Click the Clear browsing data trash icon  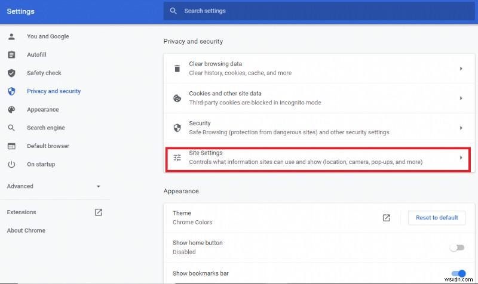[177, 69]
